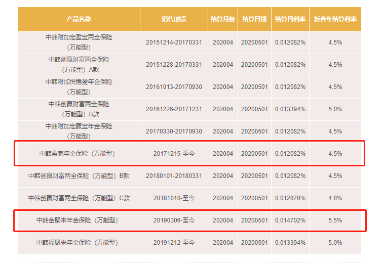Click settlement month 202004 for 中韩附加定盈宝两全保险
384x271 pixels.
click(x=222, y=42)
